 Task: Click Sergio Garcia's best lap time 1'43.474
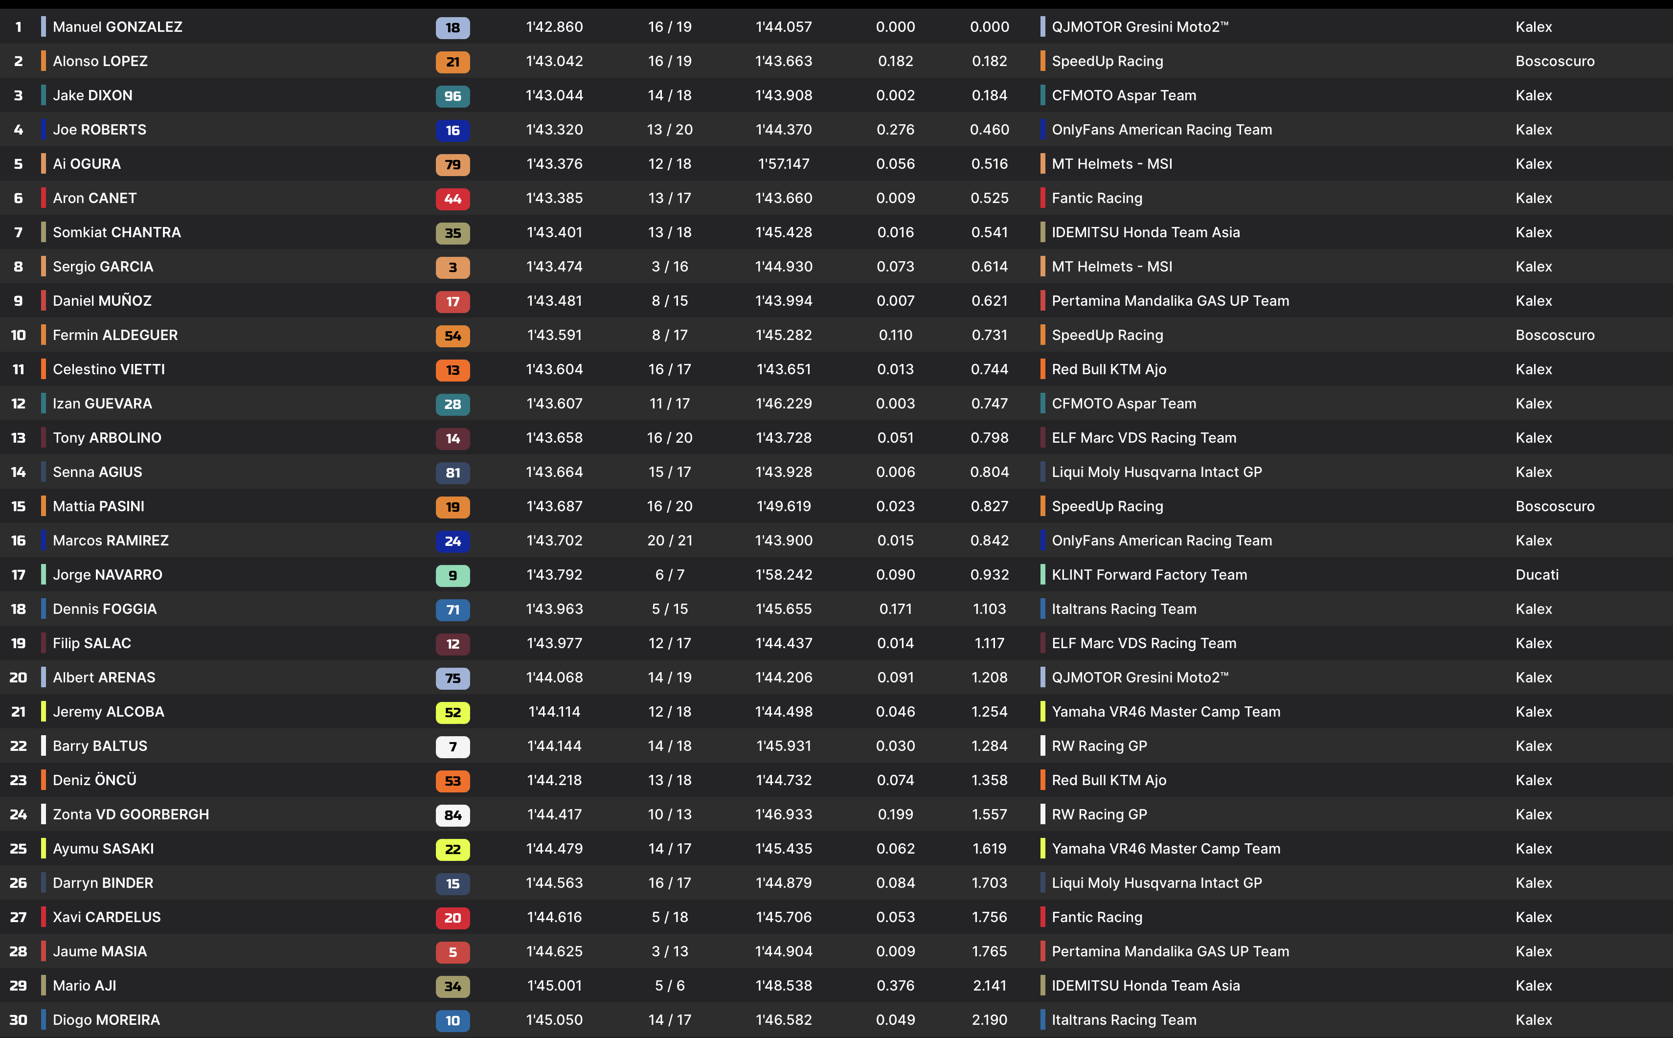(x=554, y=267)
